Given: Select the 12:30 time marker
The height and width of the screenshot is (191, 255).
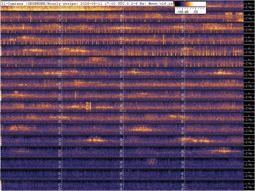Looking at the screenshot, I should pyautogui.click(x=121, y=52).
